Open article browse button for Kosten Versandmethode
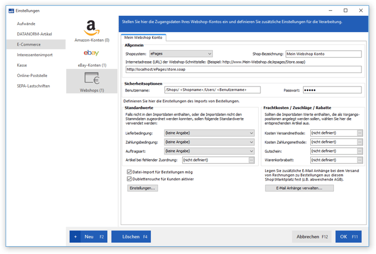The width and height of the screenshot is (376, 254). [x=360, y=133]
